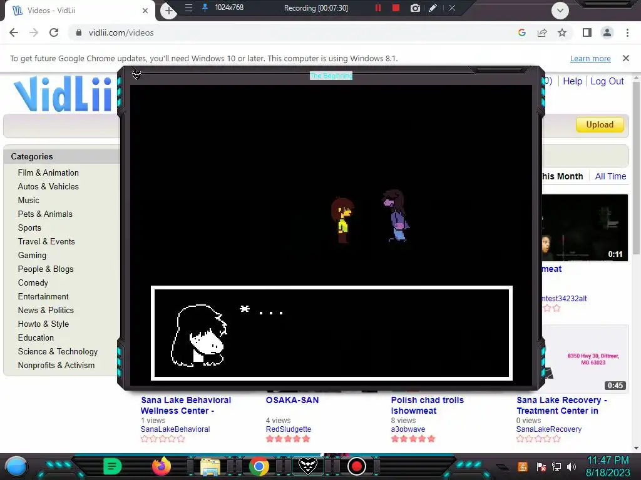Open the Chrome profile avatar menu
Image resolution: width=641 pixels, height=480 pixels.
(x=607, y=32)
